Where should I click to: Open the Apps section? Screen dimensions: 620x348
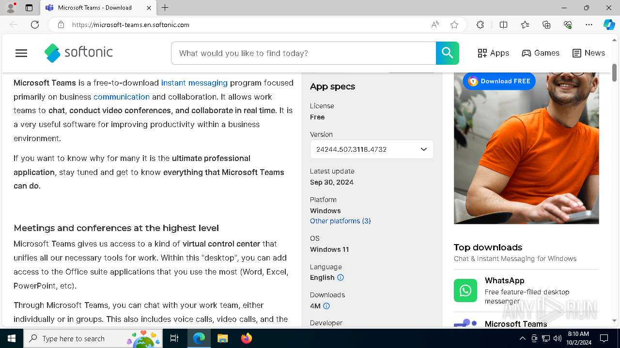[494, 53]
